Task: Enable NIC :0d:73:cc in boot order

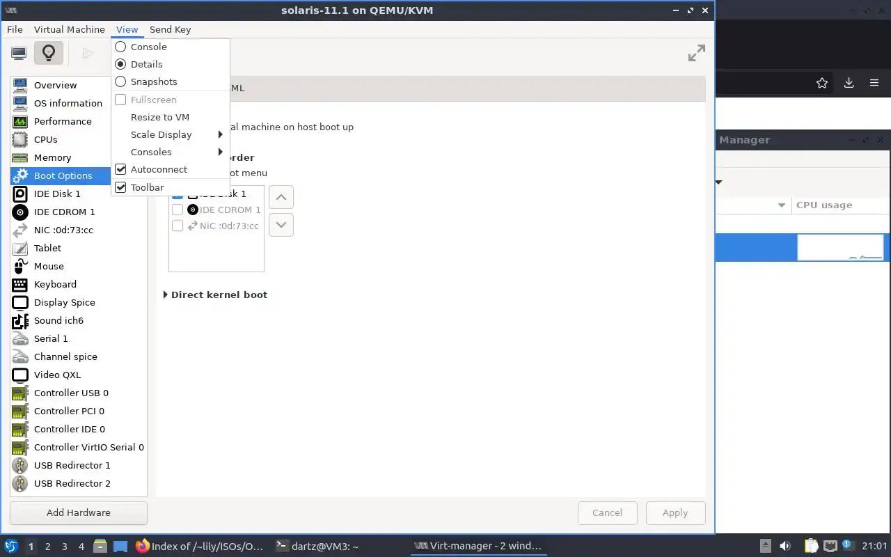Action: pyautogui.click(x=178, y=226)
